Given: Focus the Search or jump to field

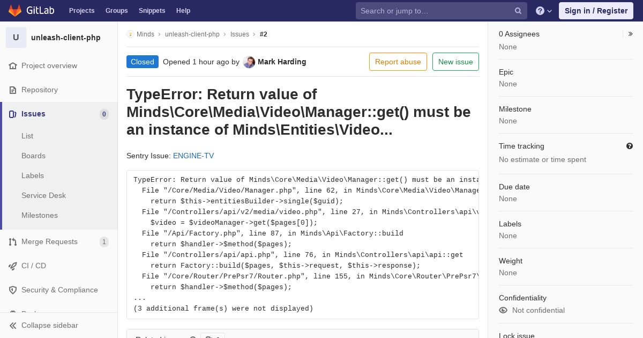Looking at the screenshot, I should [441, 11].
